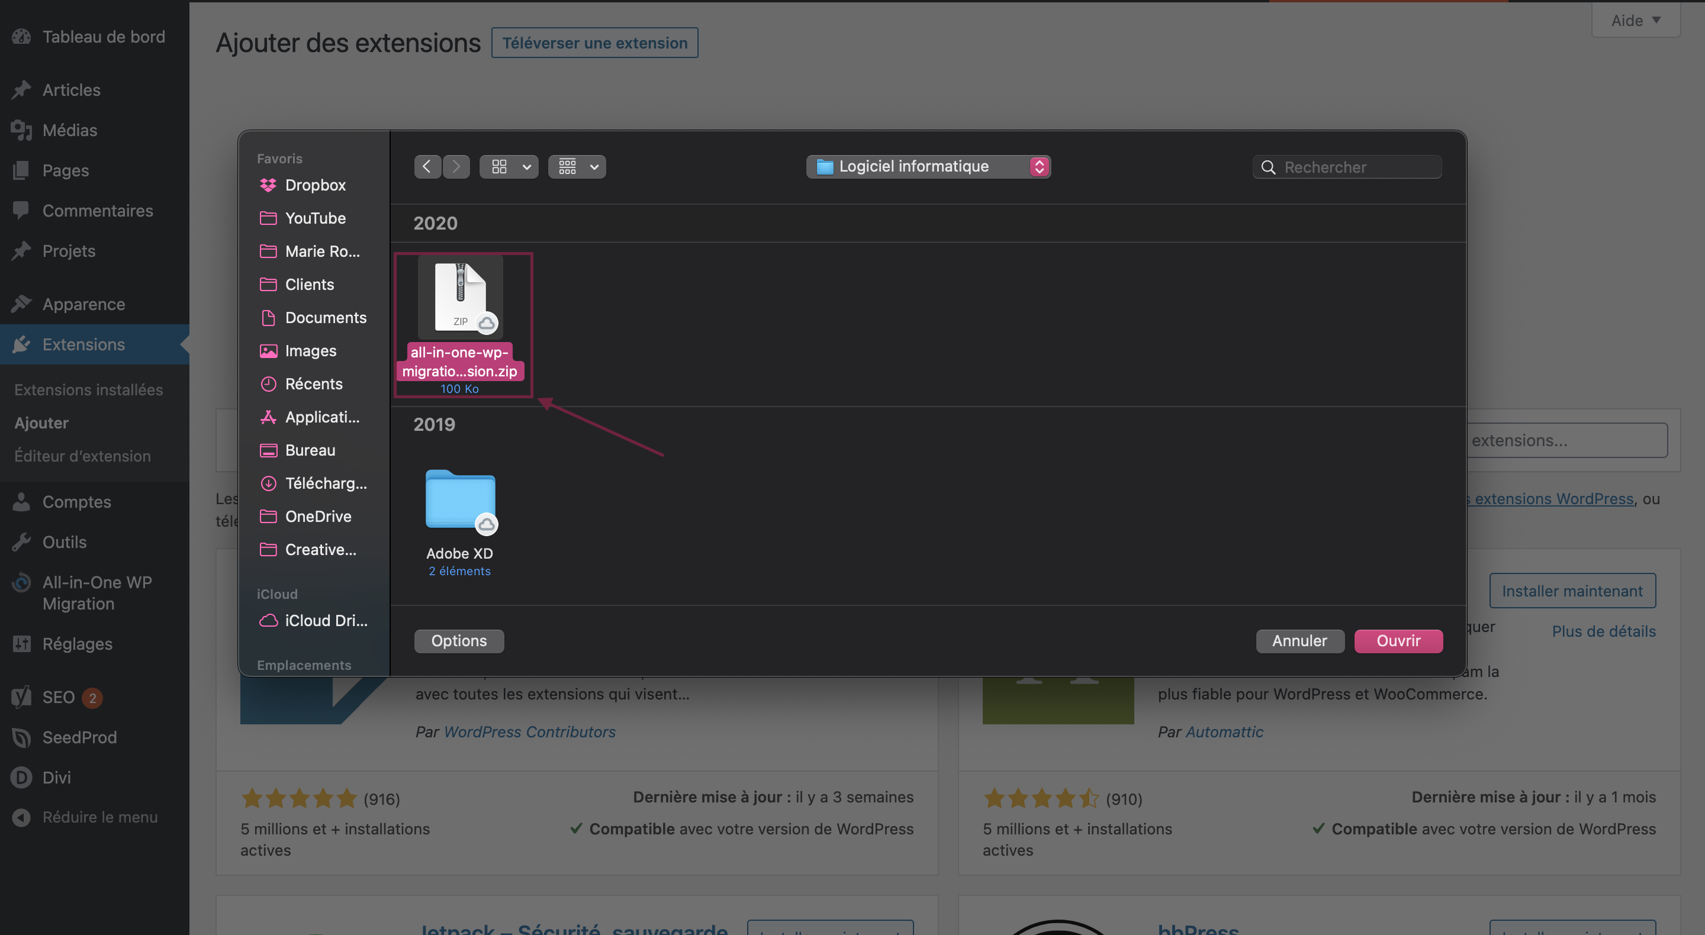The width and height of the screenshot is (1705, 935).
Task: Click the 2020 group header in file list
Action: (436, 223)
